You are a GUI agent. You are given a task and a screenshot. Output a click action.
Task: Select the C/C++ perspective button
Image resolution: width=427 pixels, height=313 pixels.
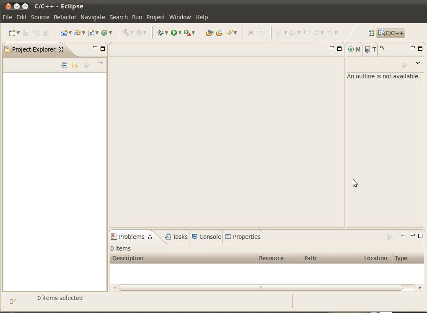[391, 33]
